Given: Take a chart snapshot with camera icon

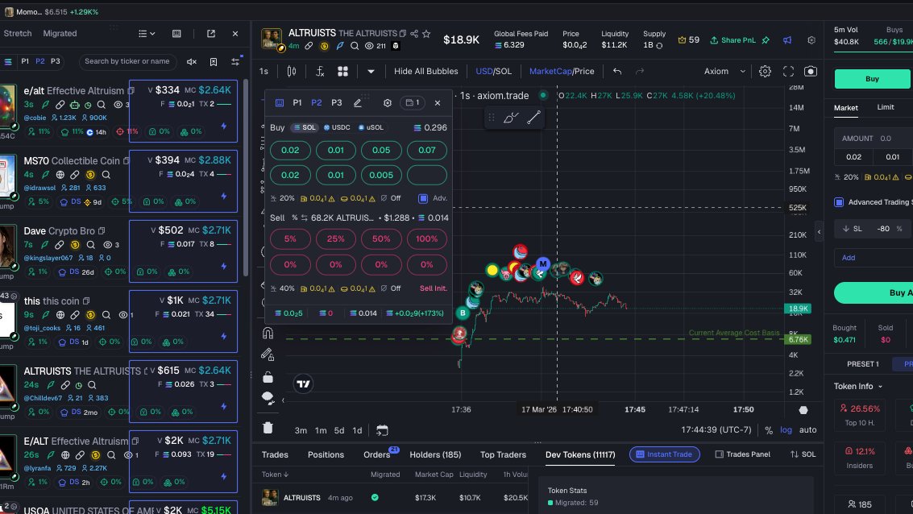Looking at the screenshot, I should 810,71.
